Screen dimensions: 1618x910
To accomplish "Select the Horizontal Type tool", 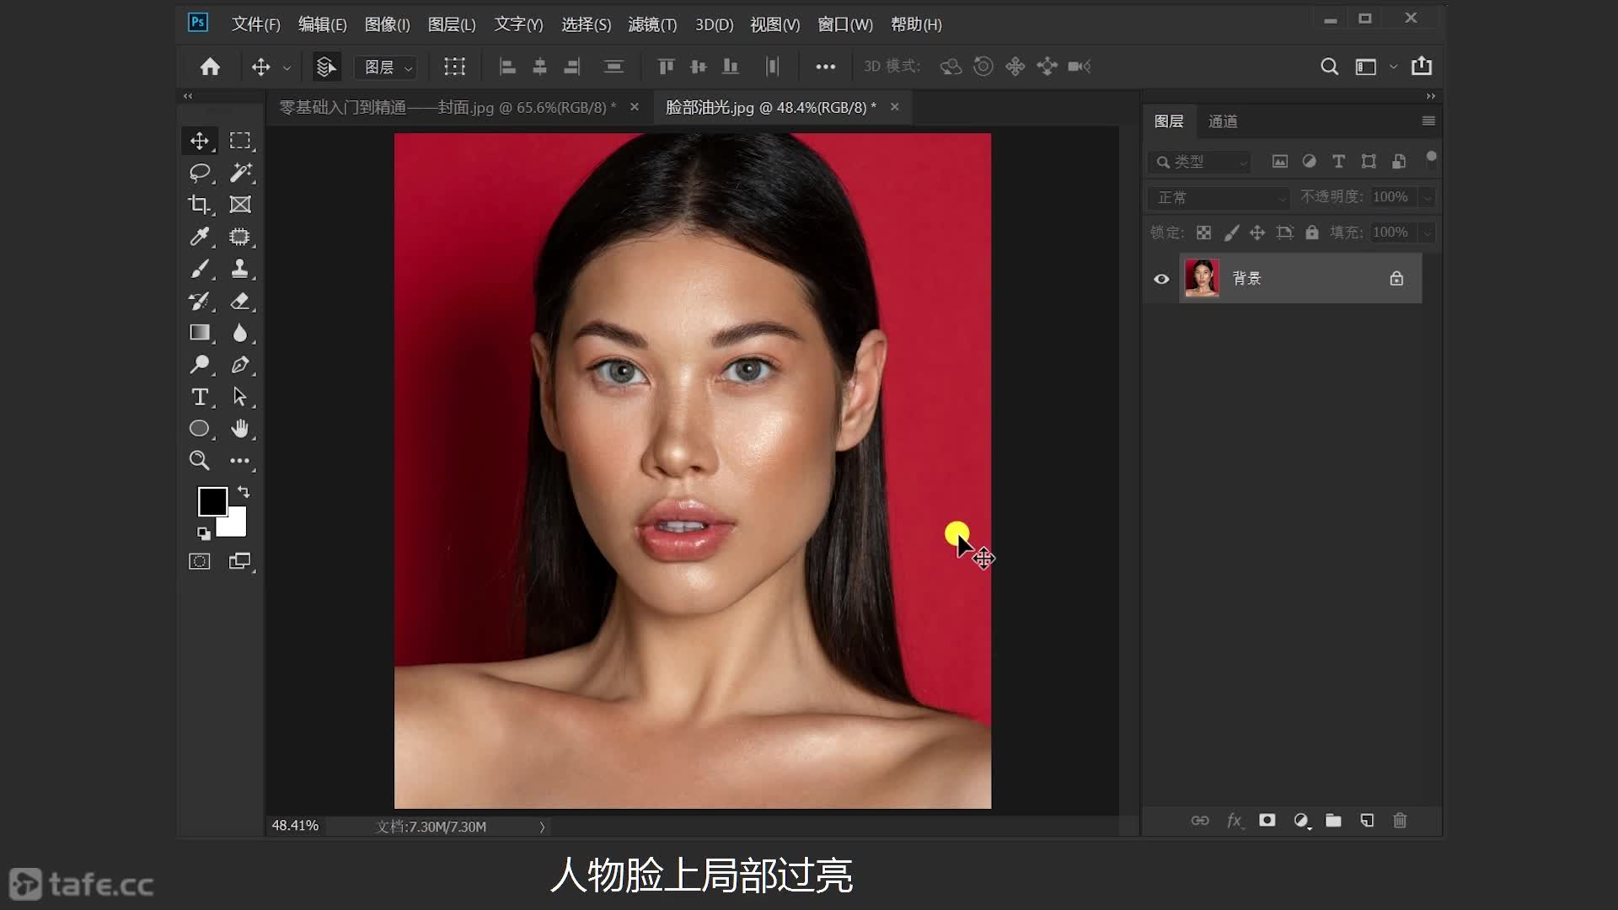I will pyautogui.click(x=200, y=397).
